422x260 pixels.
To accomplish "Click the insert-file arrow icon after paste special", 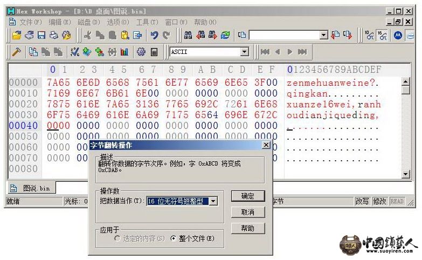I will point(137,35).
